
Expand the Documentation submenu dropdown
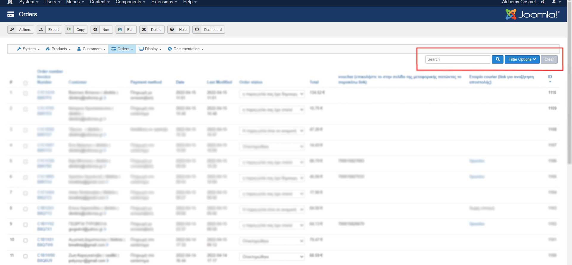click(186, 49)
